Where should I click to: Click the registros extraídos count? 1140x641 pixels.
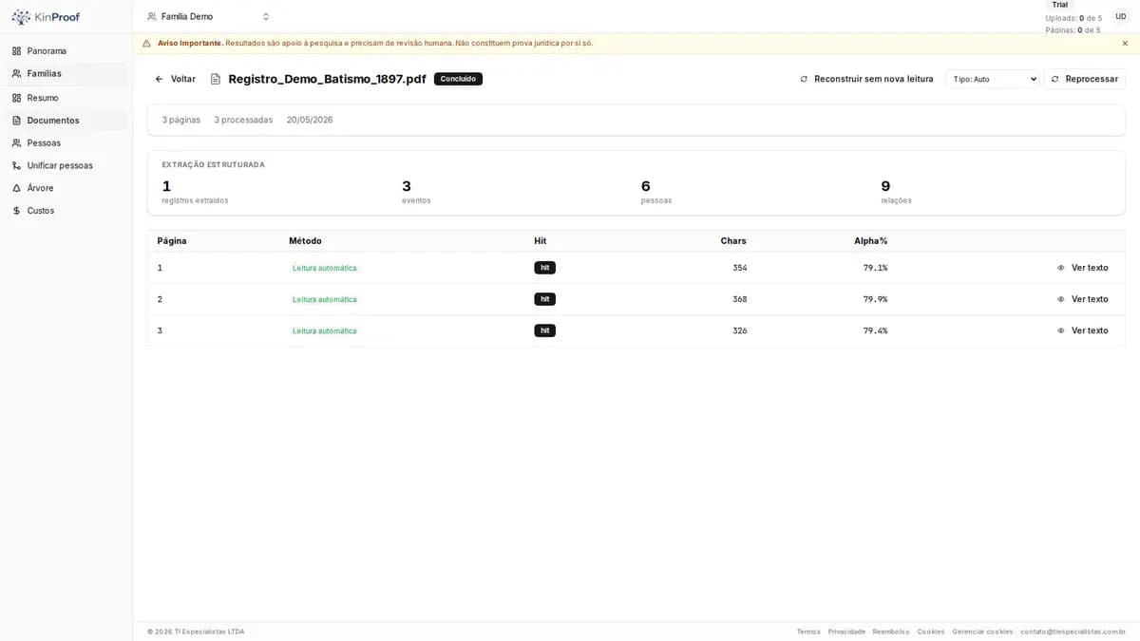(x=166, y=186)
